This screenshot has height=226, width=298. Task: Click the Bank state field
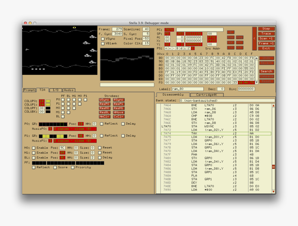(x=227, y=101)
